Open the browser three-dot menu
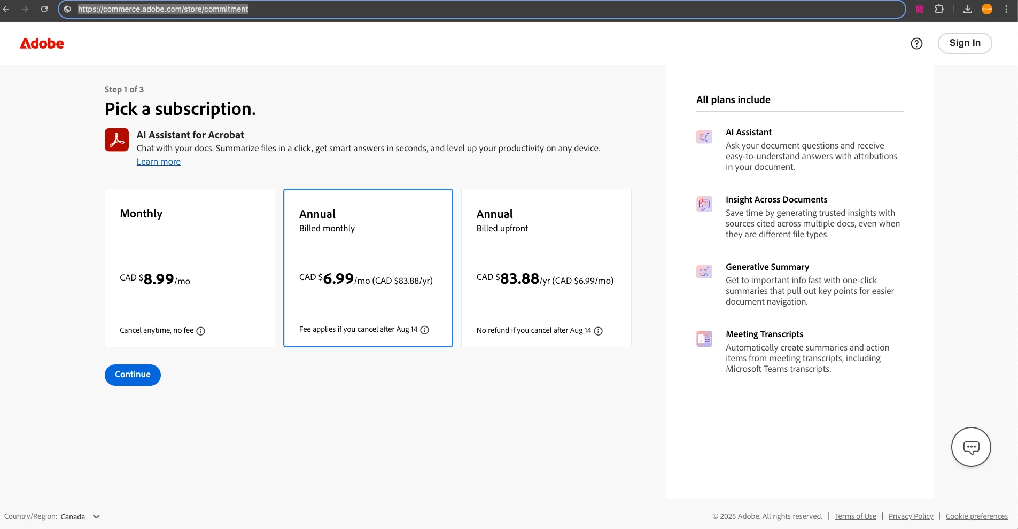The image size is (1018, 529). [x=1006, y=9]
